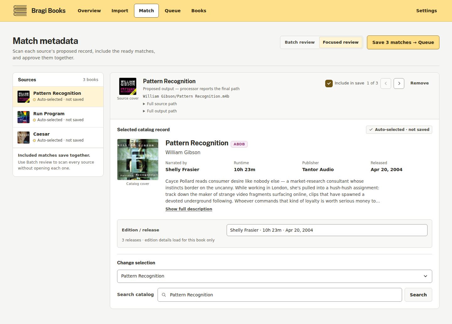This screenshot has height=324, width=452.
Task: Open the Queue tab
Action: pyautogui.click(x=173, y=11)
